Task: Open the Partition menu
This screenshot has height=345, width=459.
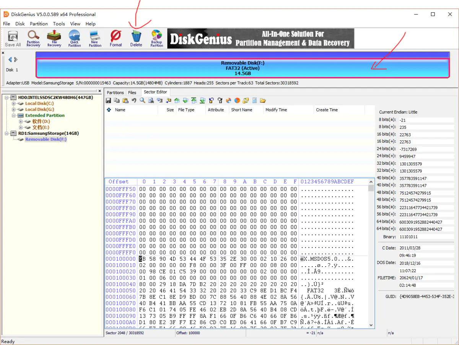Action: 38,24
